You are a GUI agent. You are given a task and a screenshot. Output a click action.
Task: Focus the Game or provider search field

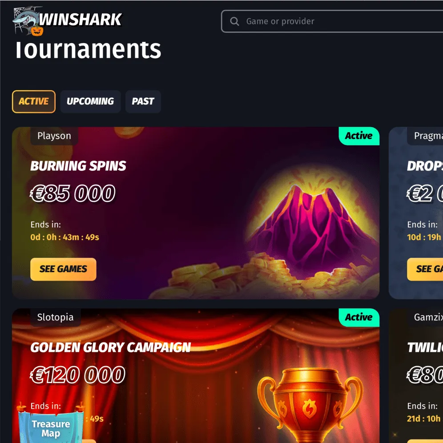332,21
